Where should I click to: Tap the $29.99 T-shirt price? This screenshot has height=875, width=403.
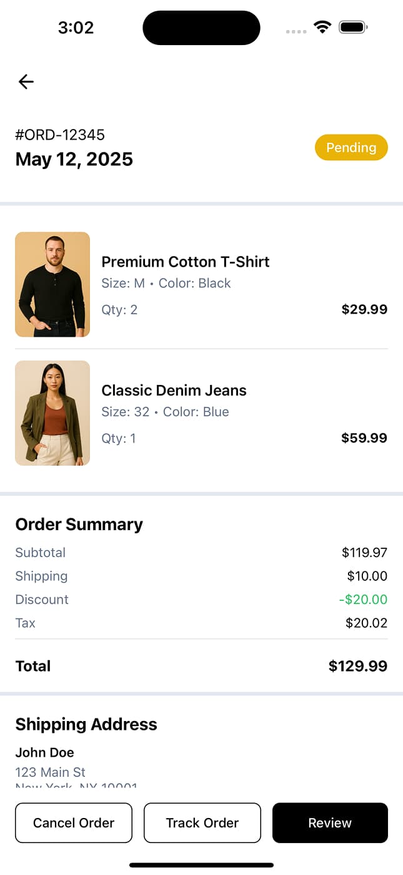click(x=364, y=309)
